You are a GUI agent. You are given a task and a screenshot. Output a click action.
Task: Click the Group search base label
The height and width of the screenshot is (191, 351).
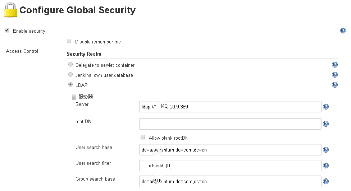[x=95, y=179]
